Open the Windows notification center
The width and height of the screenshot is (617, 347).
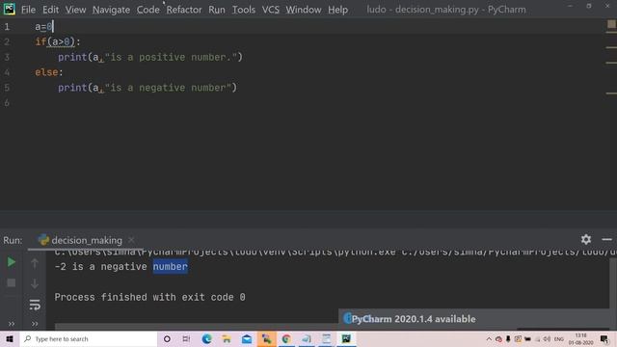coord(604,338)
